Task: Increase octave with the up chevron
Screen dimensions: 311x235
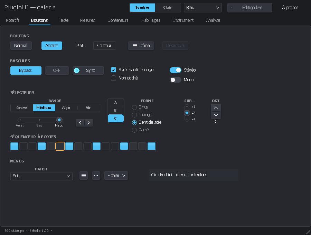Action: click(x=216, y=107)
